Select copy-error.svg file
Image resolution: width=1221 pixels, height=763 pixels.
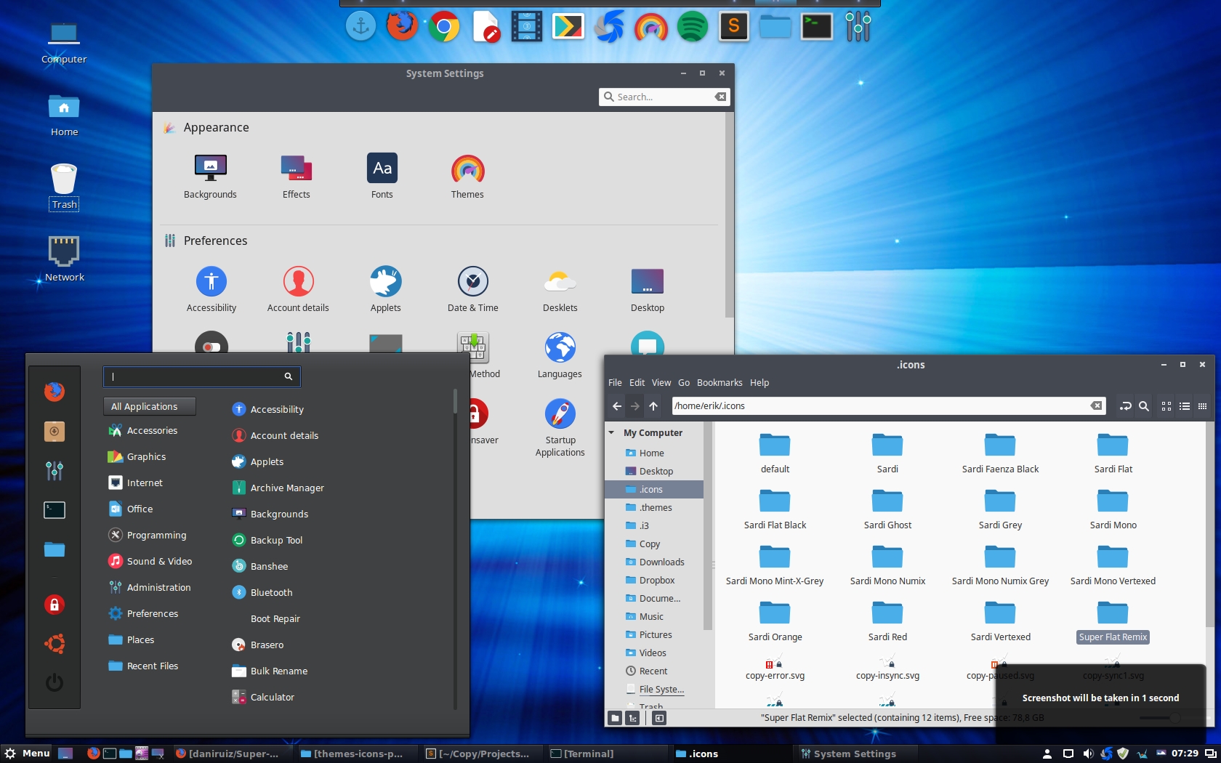click(x=775, y=669)
